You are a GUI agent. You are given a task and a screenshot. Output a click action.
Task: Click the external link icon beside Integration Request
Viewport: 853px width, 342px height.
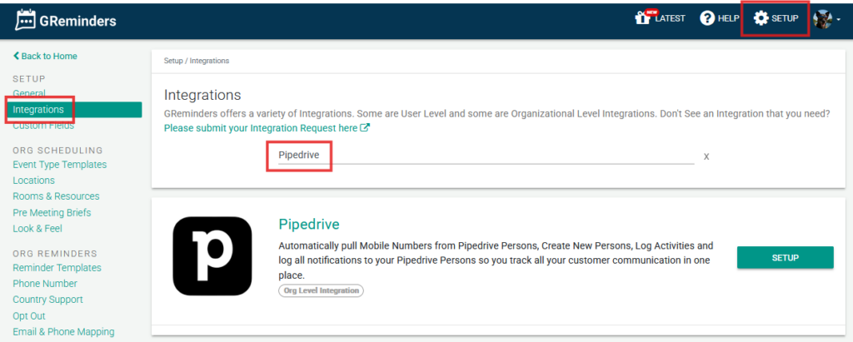[x=365, y=128]
